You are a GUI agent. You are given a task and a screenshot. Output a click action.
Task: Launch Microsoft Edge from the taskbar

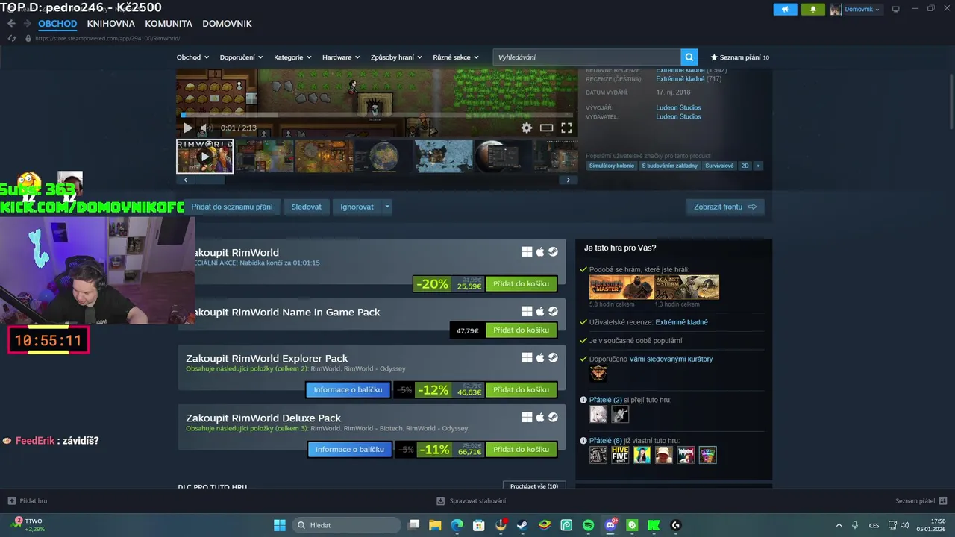click(457, 525)
